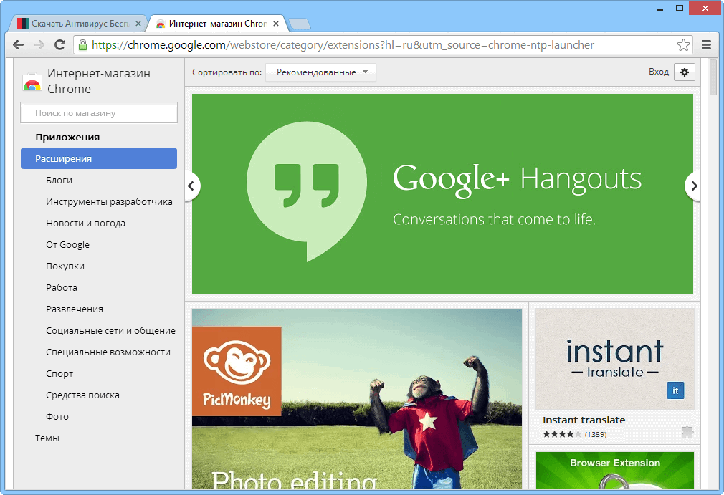Screen dimensions: 724x495
Task: Open webstore settings via the gear icon
Action: pos(684,72)
